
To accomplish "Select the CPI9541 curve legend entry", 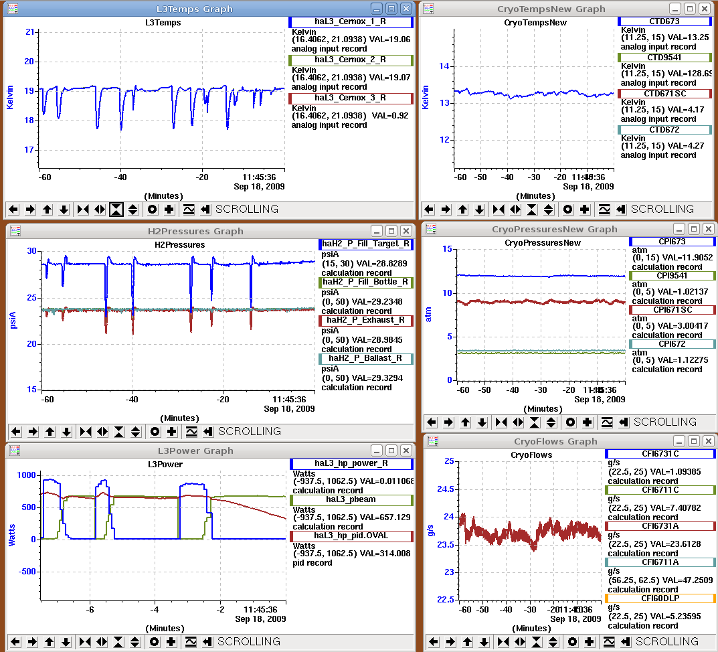I will [672, 276].
